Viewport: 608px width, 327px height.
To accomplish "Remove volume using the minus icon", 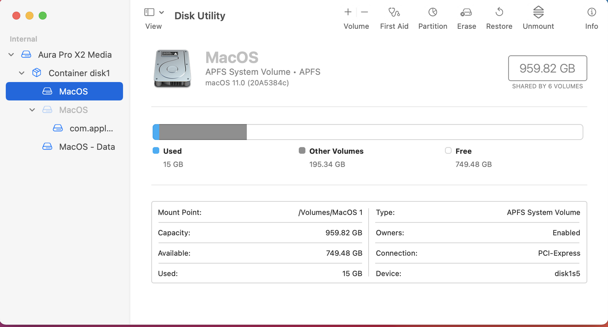I will (364, 12).
